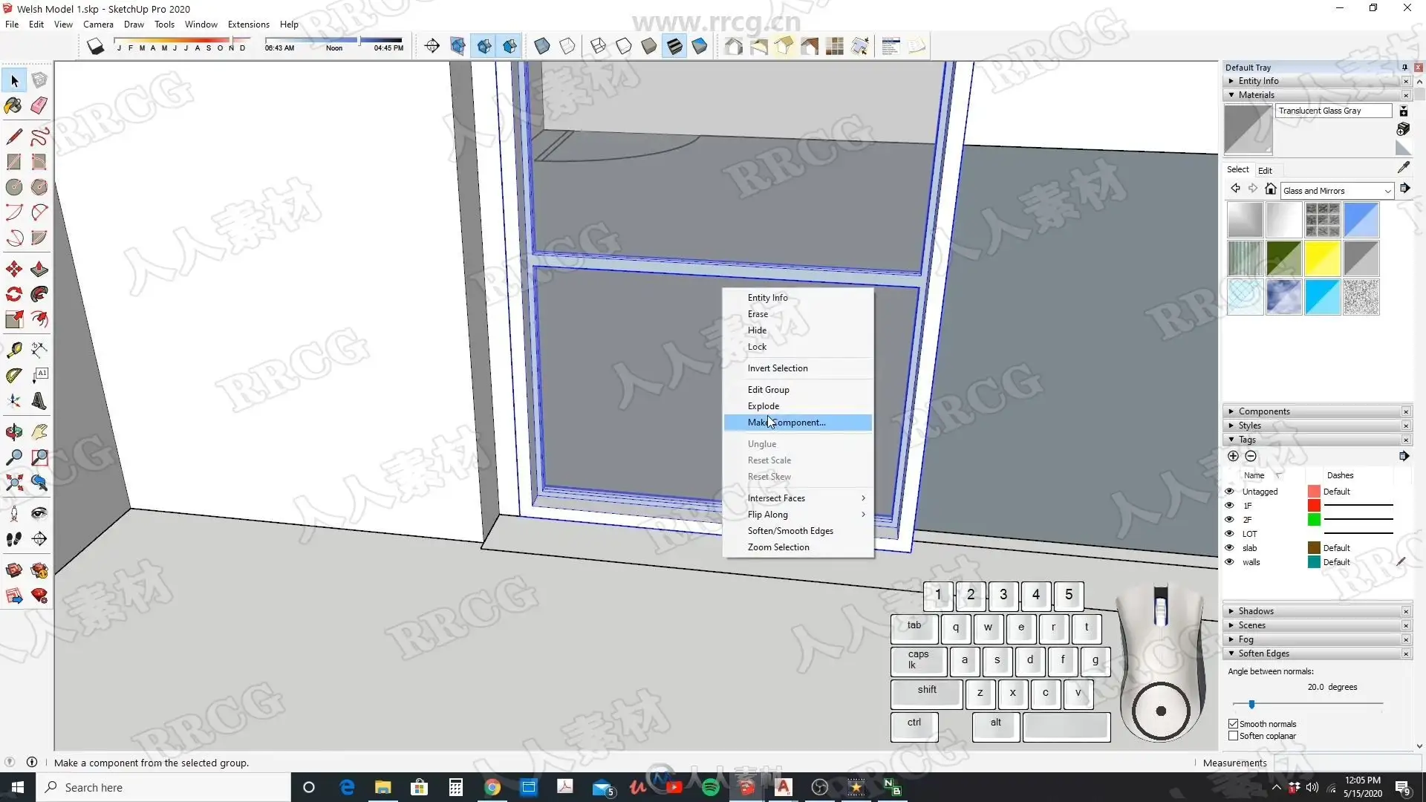Image resolution: width=1426 pixels, height=802 pixels.
Task: Click the red color swatch for 1F tag
Action: pos(1314,506)
